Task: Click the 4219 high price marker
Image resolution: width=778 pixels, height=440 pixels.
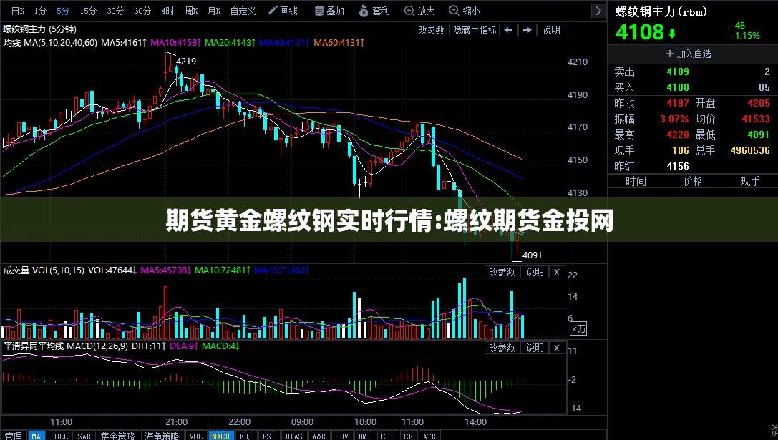Action: pyautogui.click(x=186, y=61)
